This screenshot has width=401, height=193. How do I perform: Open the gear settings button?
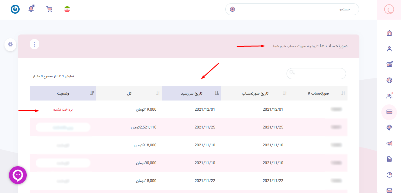pyautogui.click(x=10, y=44)
